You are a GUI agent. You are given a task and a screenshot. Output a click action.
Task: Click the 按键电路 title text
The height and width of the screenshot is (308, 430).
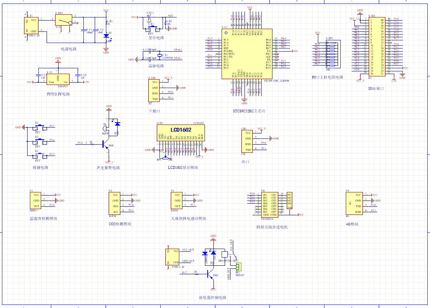[41, 168]
